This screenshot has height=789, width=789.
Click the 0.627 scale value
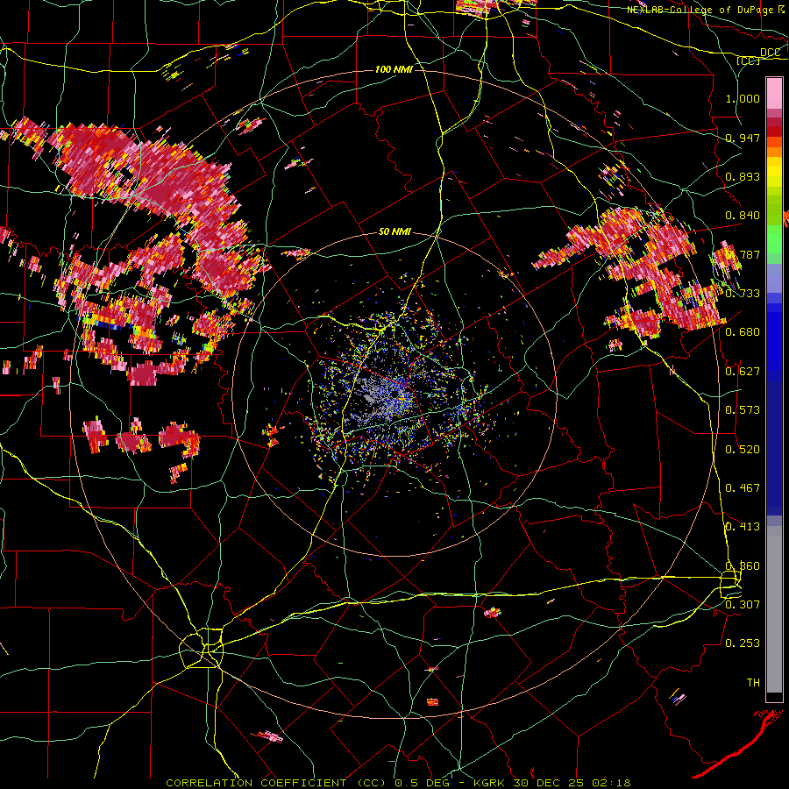[743, 371]
